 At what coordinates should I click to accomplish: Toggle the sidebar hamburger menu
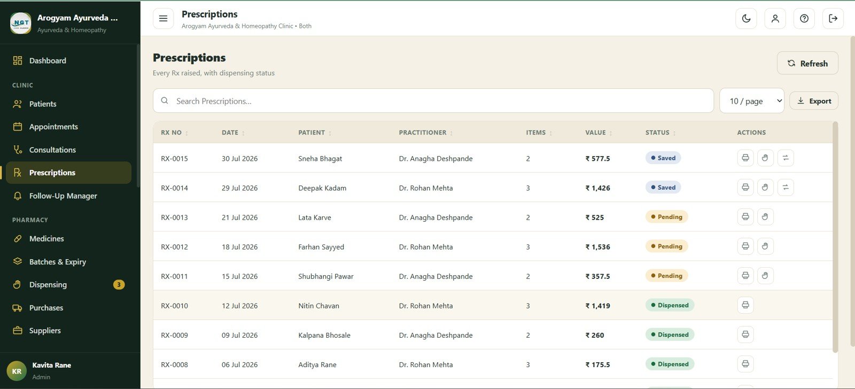(x=163, y=18)
